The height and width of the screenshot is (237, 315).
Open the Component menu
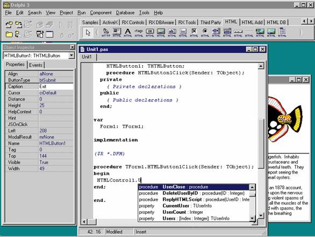[101, 13]
